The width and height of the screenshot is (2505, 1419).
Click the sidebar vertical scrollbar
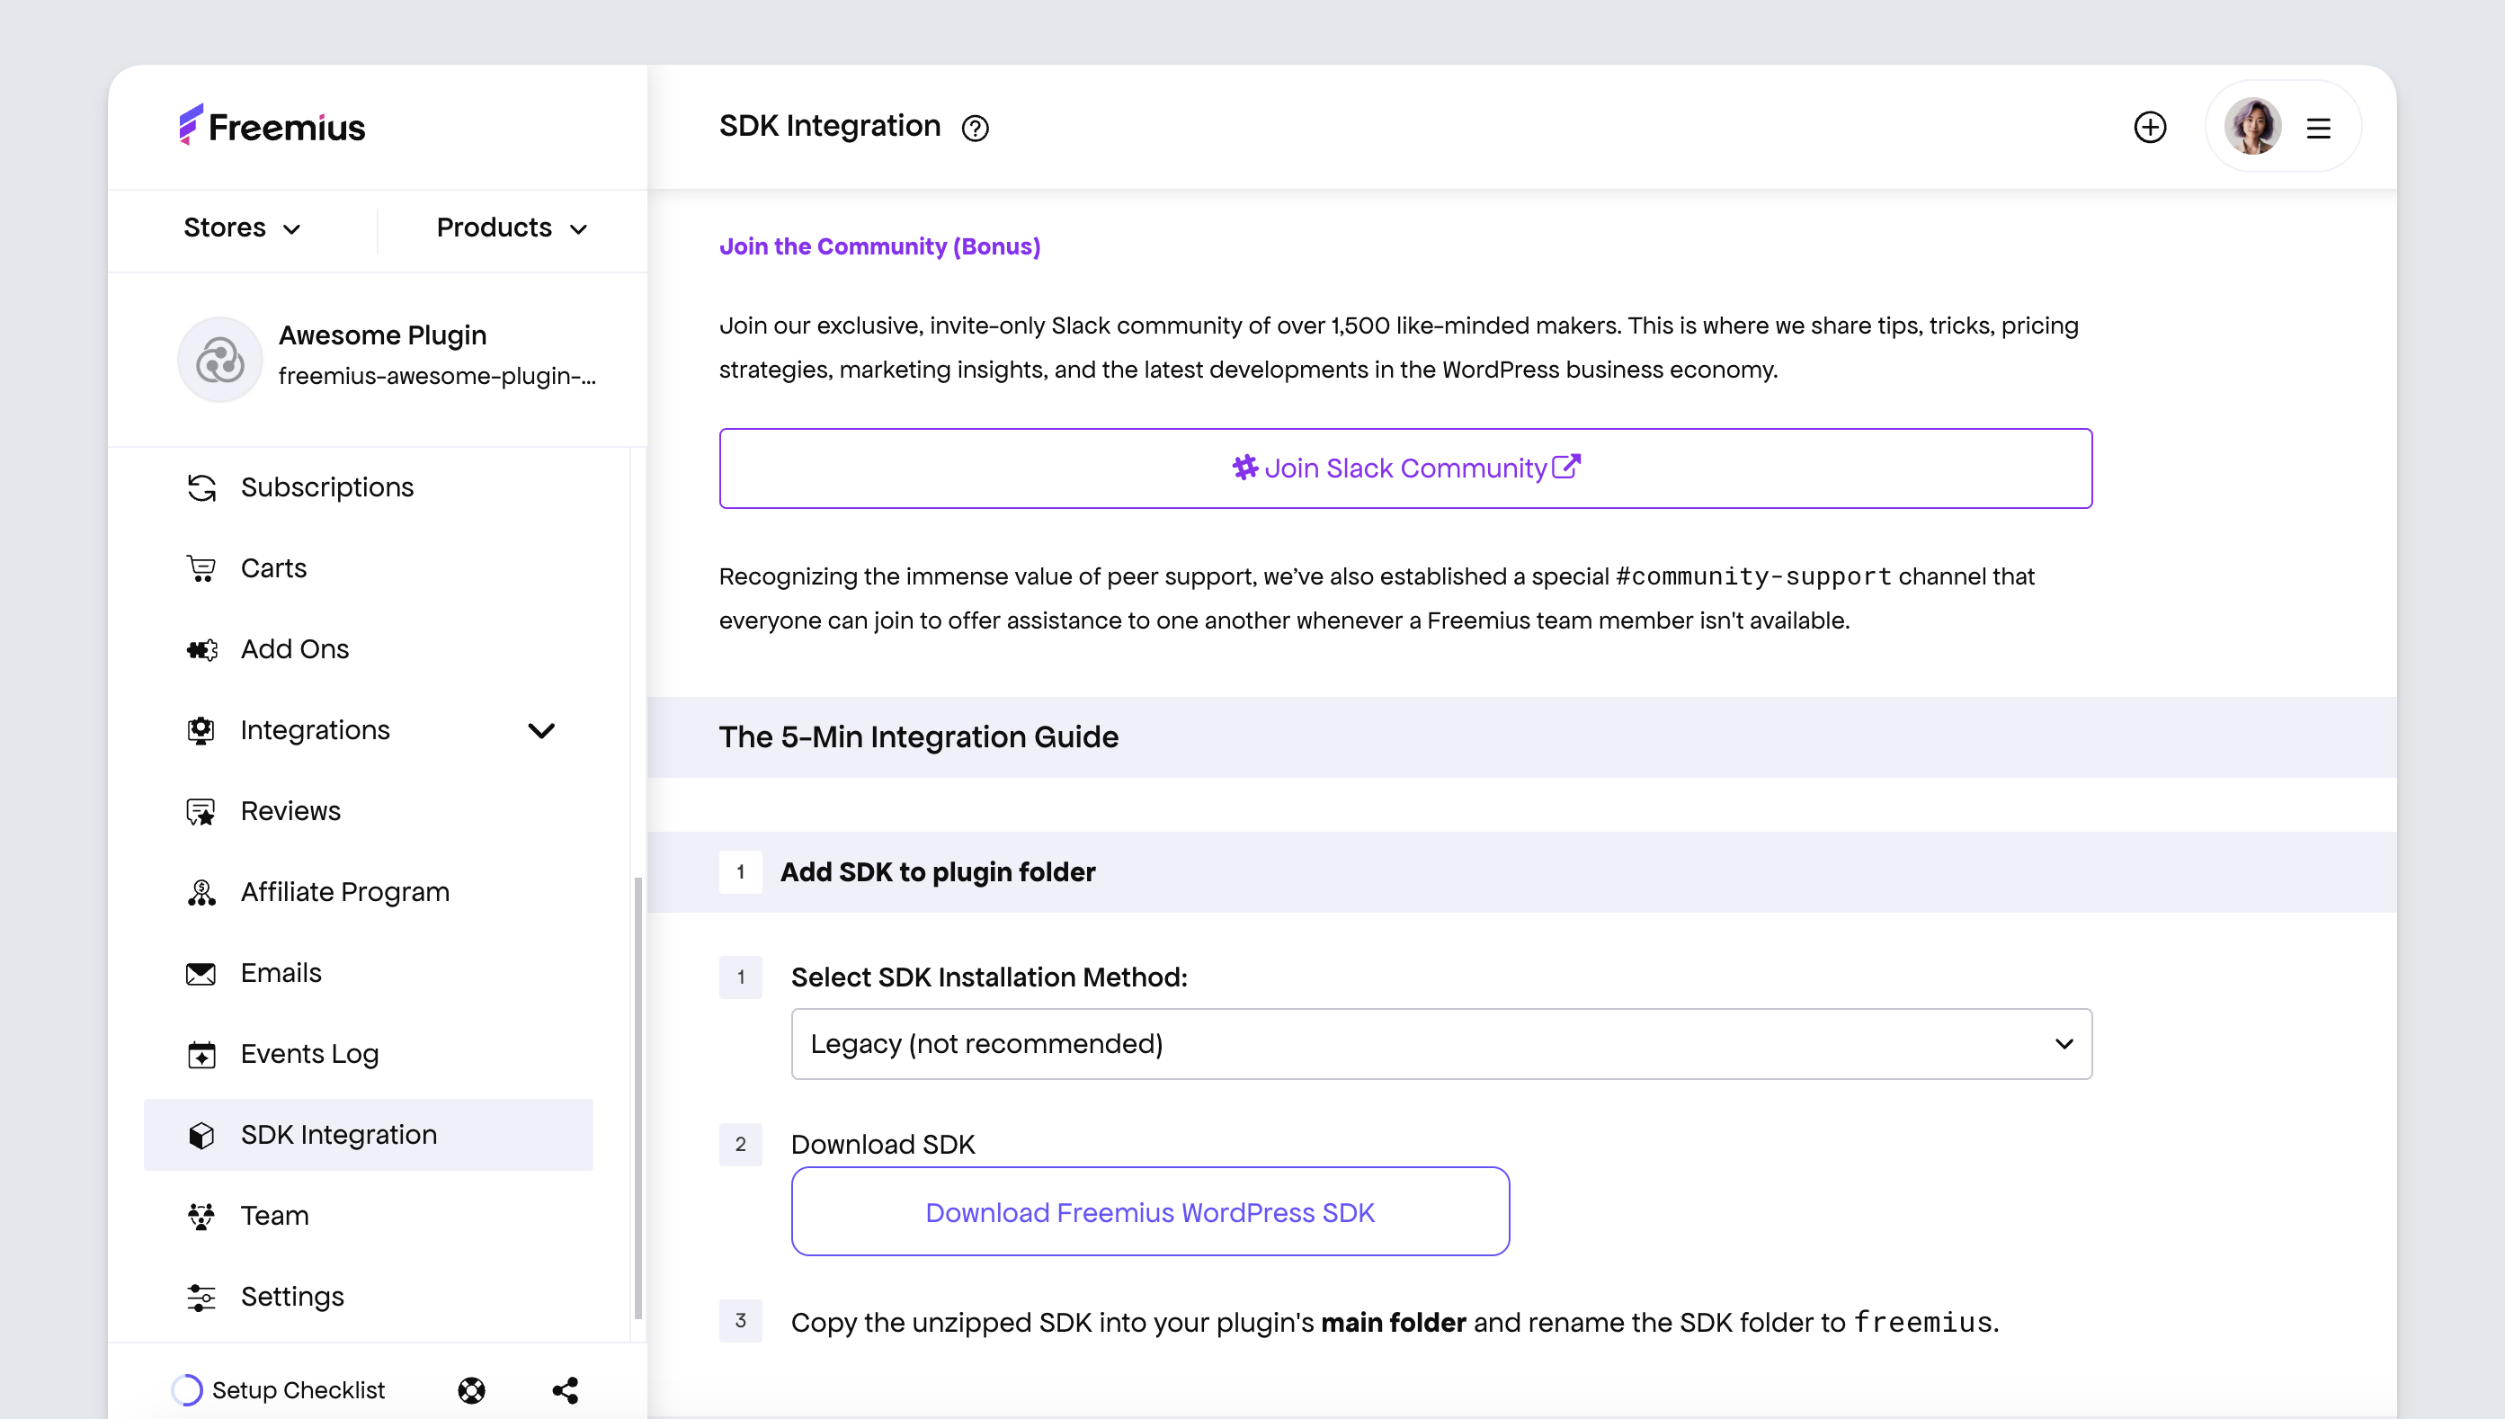(637, 1096)
